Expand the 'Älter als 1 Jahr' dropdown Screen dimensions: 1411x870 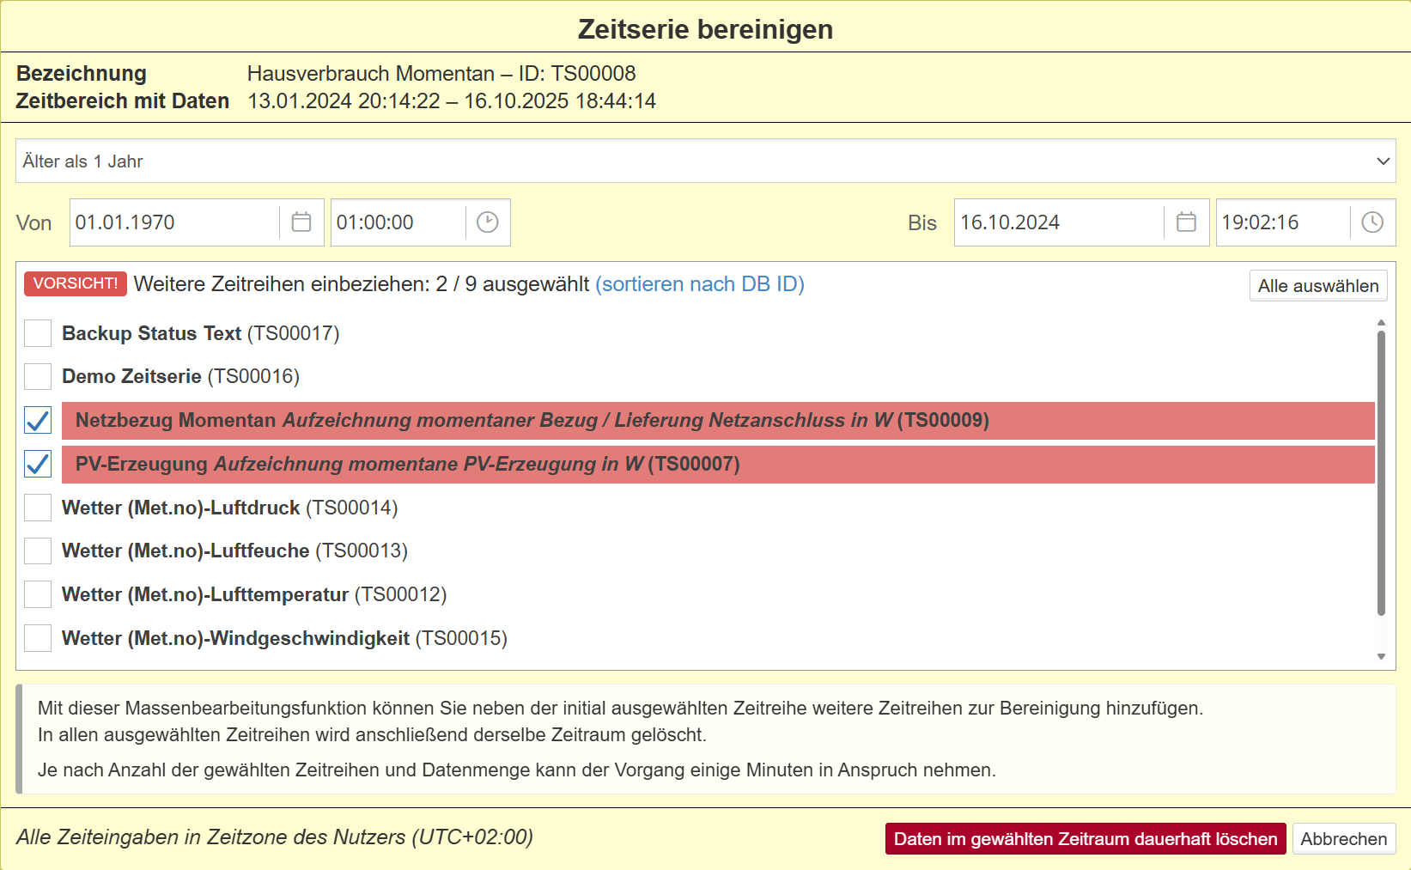pyautogui.click(x=705, y=161)
